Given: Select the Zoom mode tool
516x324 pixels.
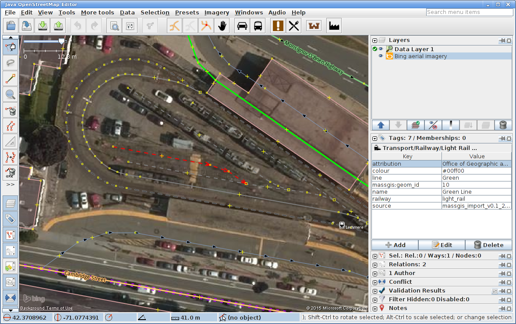Looking at the screenshot, I should pos(11,94).
